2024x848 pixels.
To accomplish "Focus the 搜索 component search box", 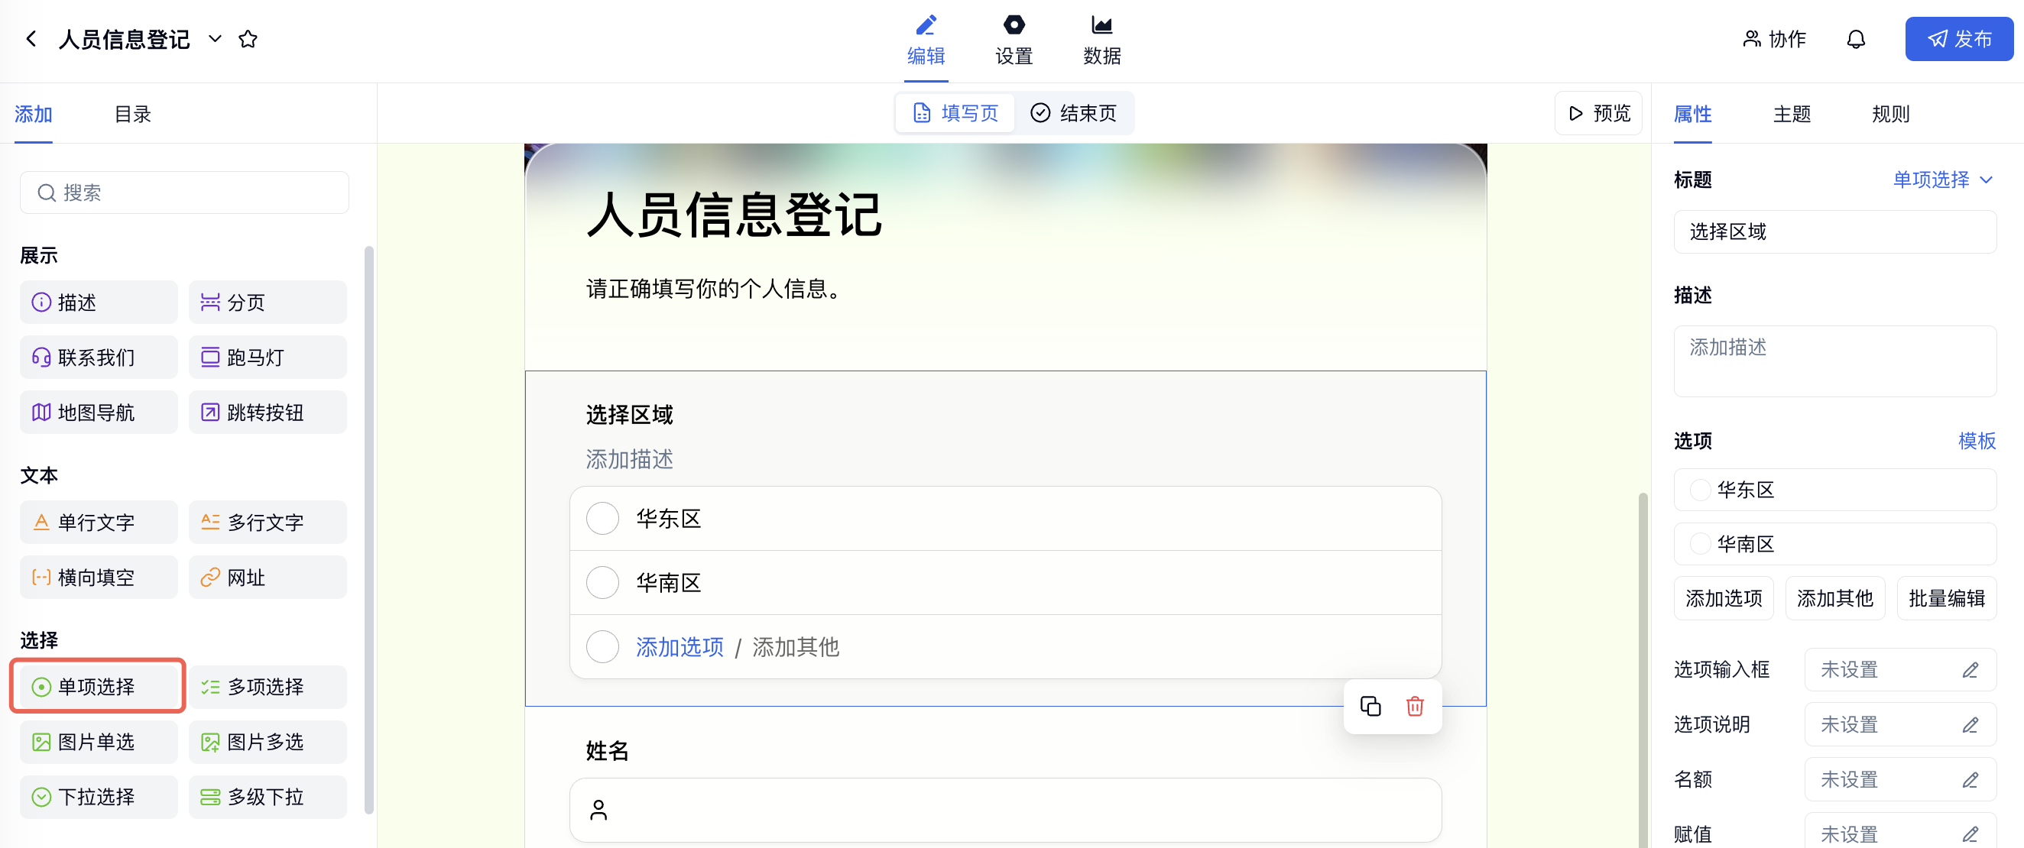I will click(184, 193).
